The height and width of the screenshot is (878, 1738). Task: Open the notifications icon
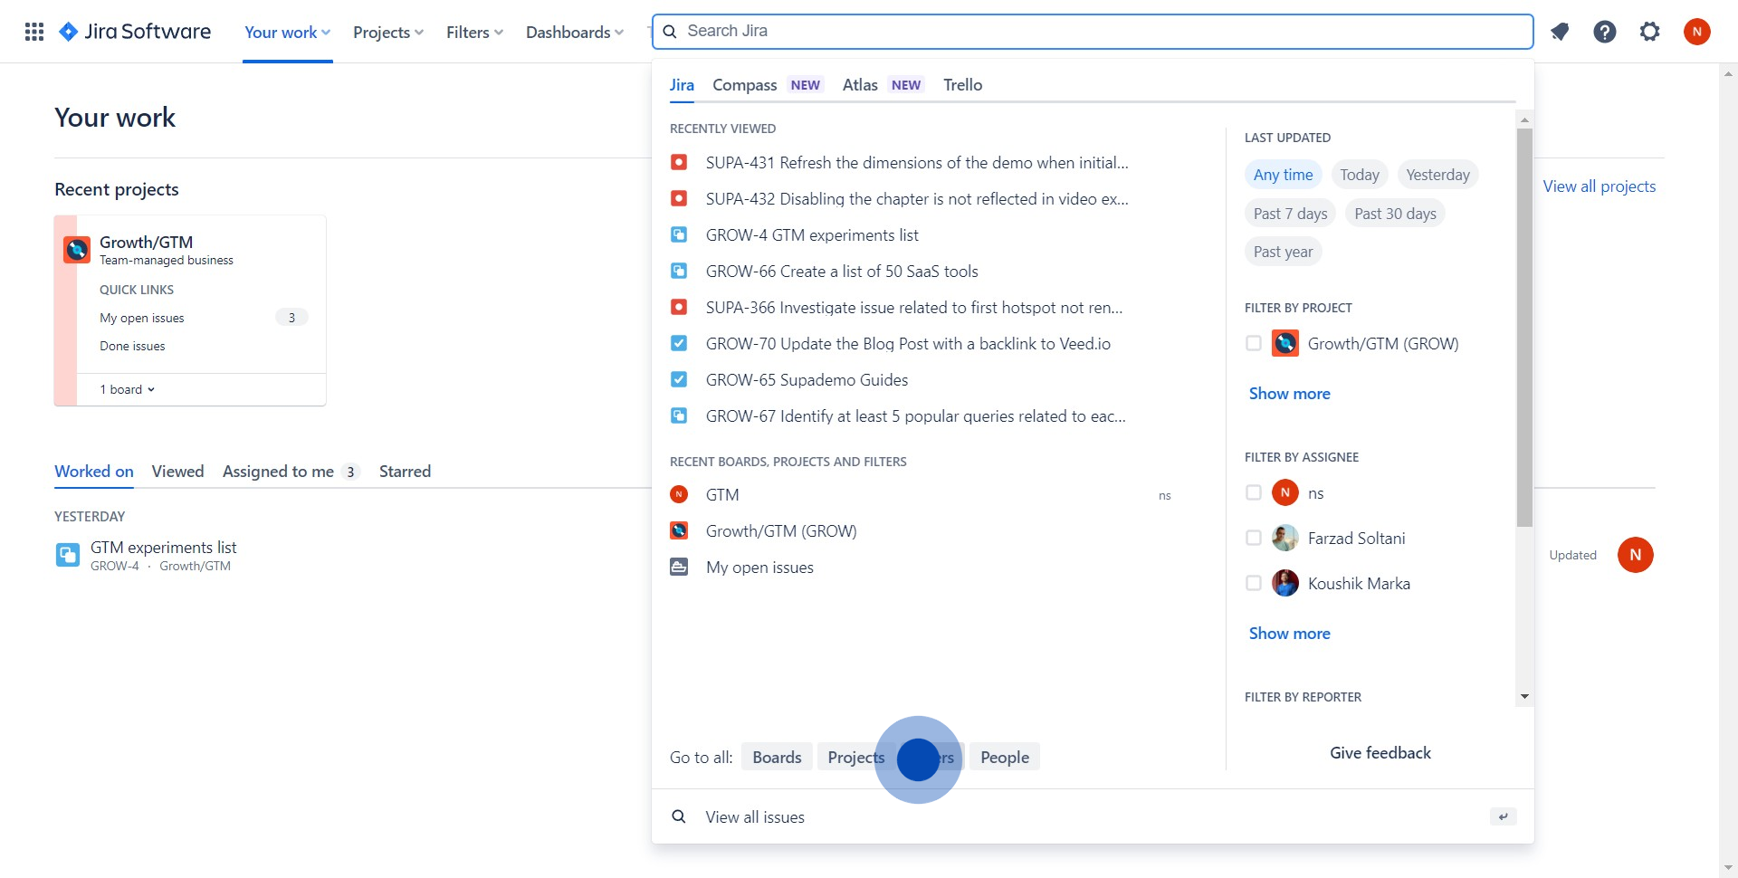(x=1560, y=32)
